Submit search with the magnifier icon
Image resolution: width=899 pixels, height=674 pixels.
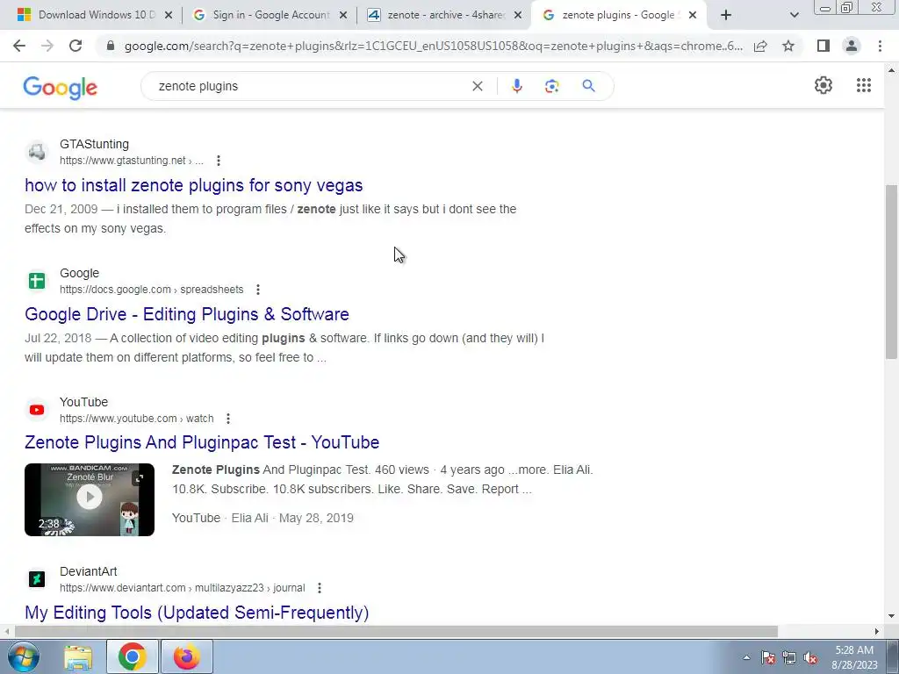pyautogui.click(x=588, y=86)
